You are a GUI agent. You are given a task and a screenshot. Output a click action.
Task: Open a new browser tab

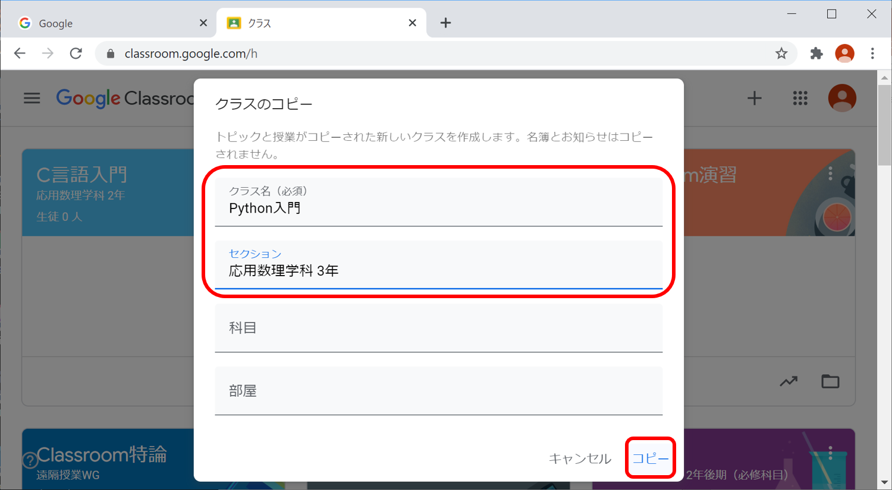click(445, 23)
